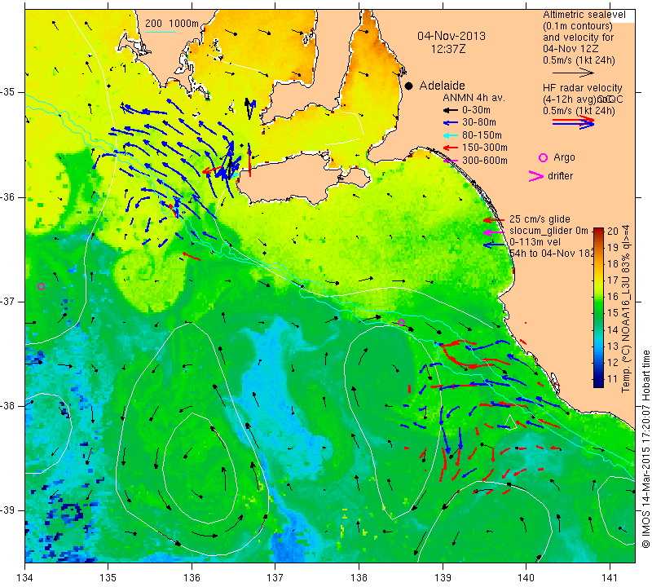Click the blue 0-113m vel arrow

tap(494, 245)
